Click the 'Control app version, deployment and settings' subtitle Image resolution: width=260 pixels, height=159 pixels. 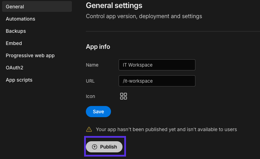coord(144,16)
